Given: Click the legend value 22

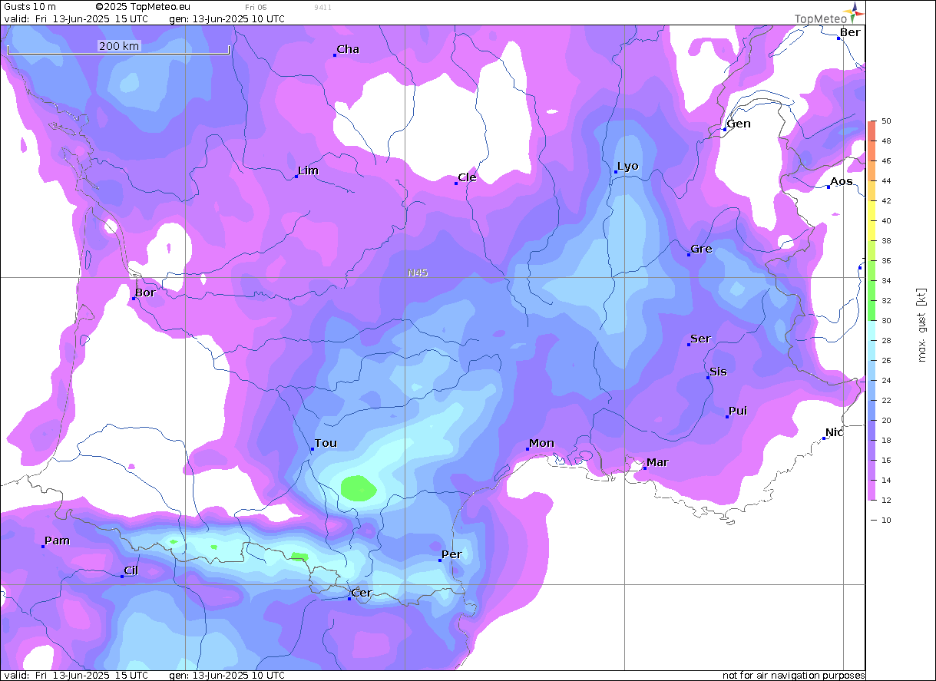Looking at the screenshot, I should [x=886, y=401].
